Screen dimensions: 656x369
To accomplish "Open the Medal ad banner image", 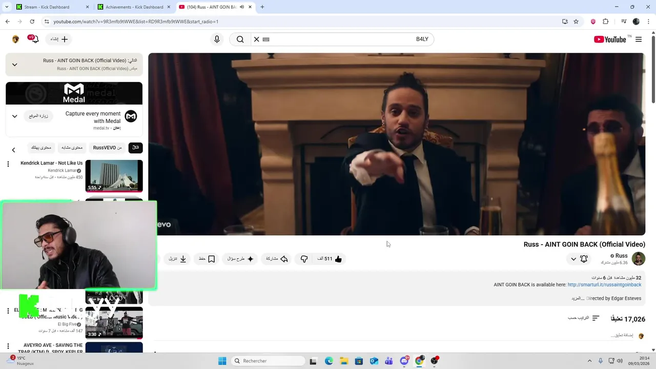I will tap(74, 93).
